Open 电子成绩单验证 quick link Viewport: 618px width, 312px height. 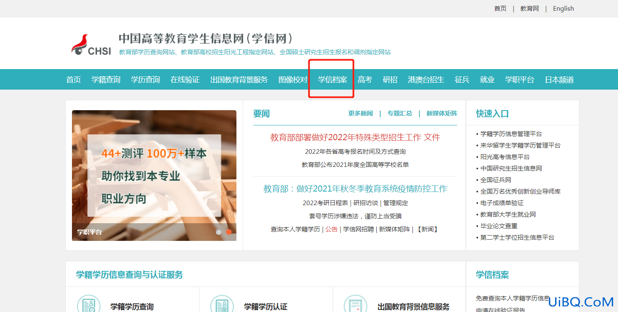point(502,203)
